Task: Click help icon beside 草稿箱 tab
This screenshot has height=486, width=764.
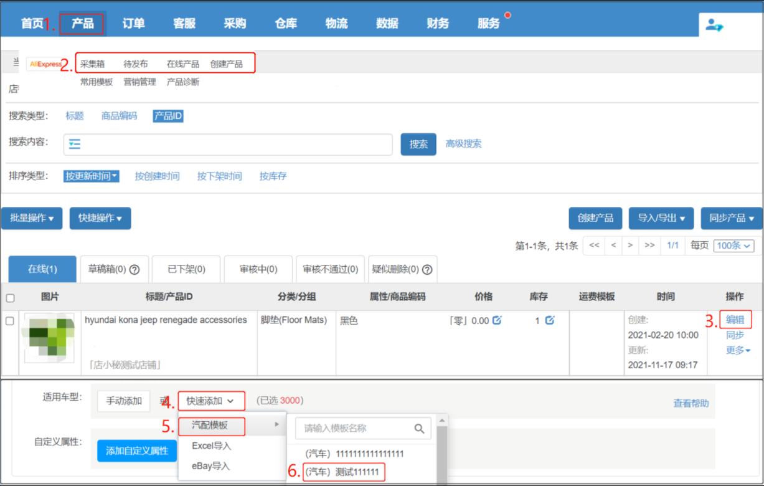Action: point(134,270)
